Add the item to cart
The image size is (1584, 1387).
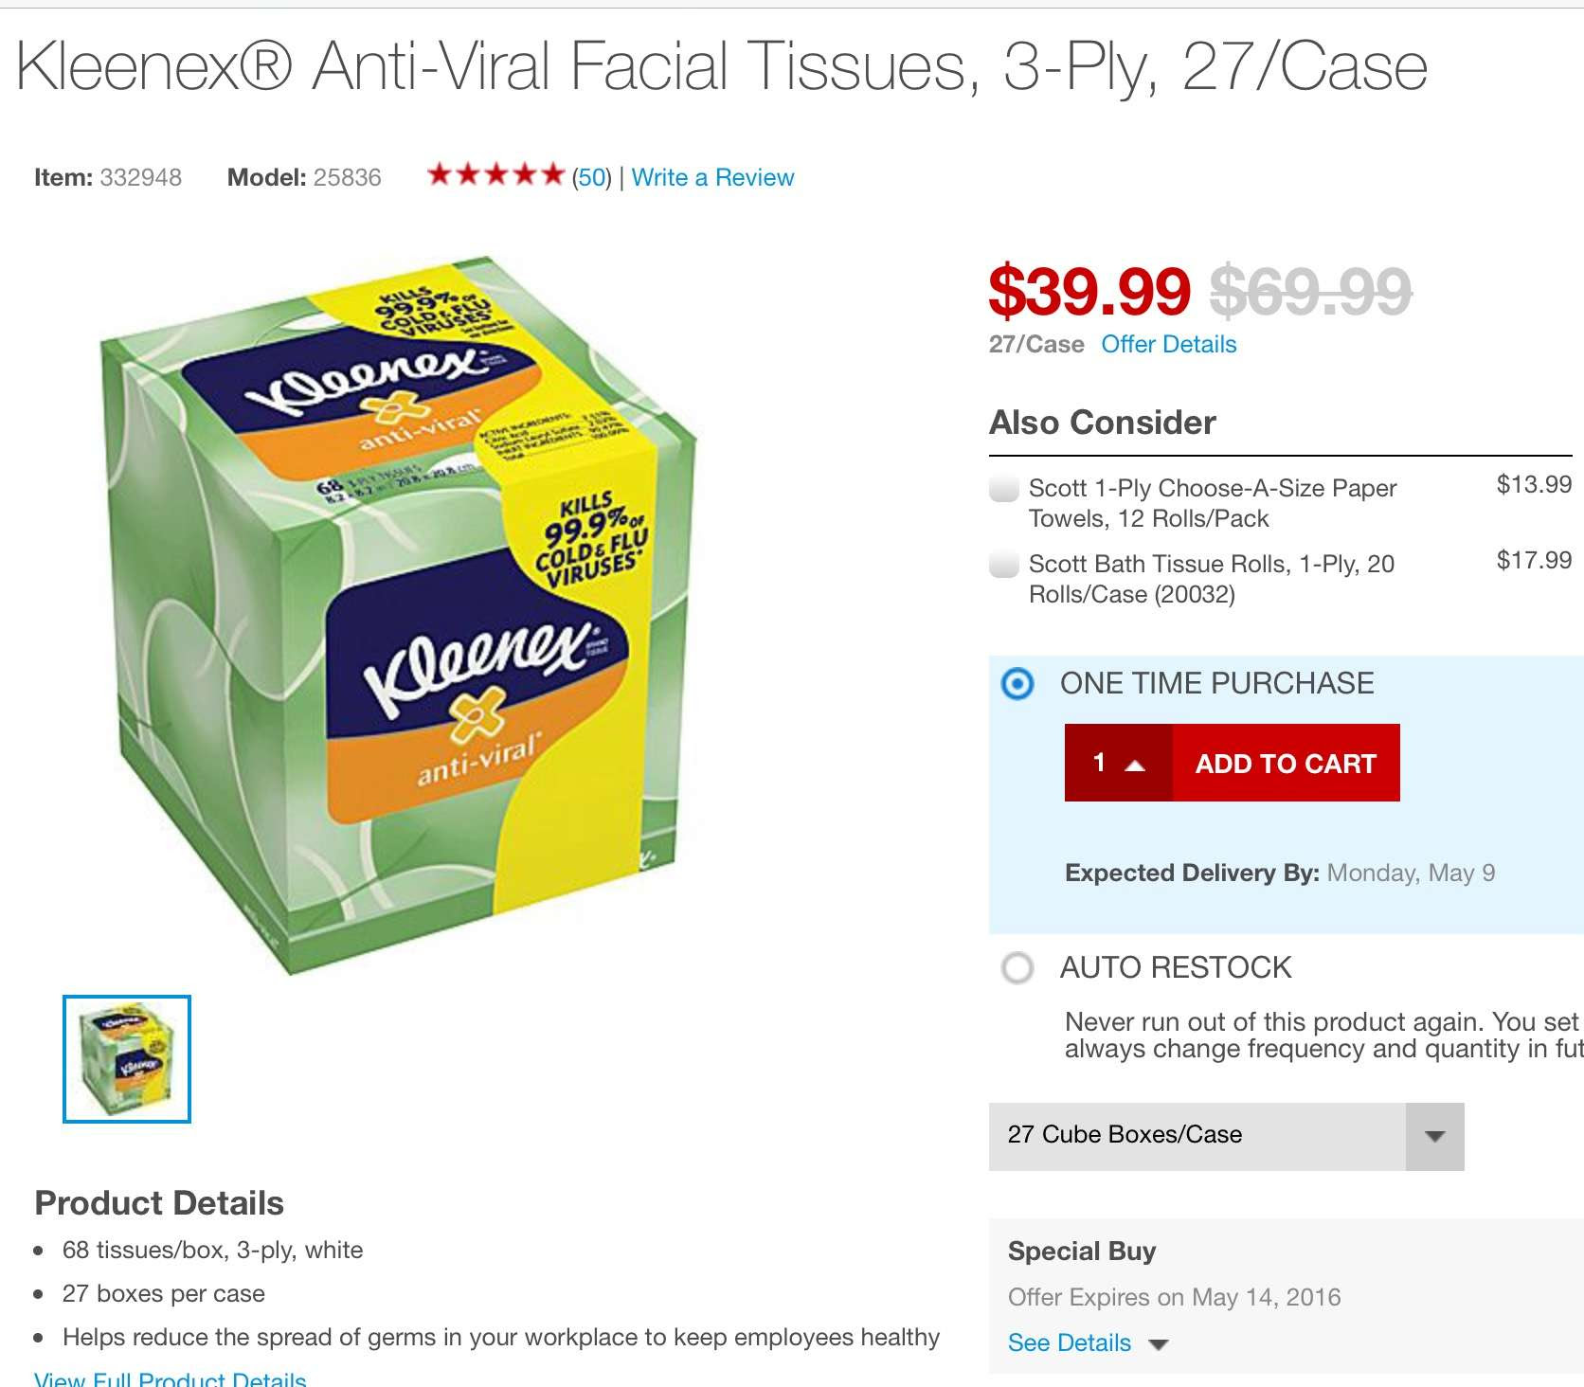1286,763
